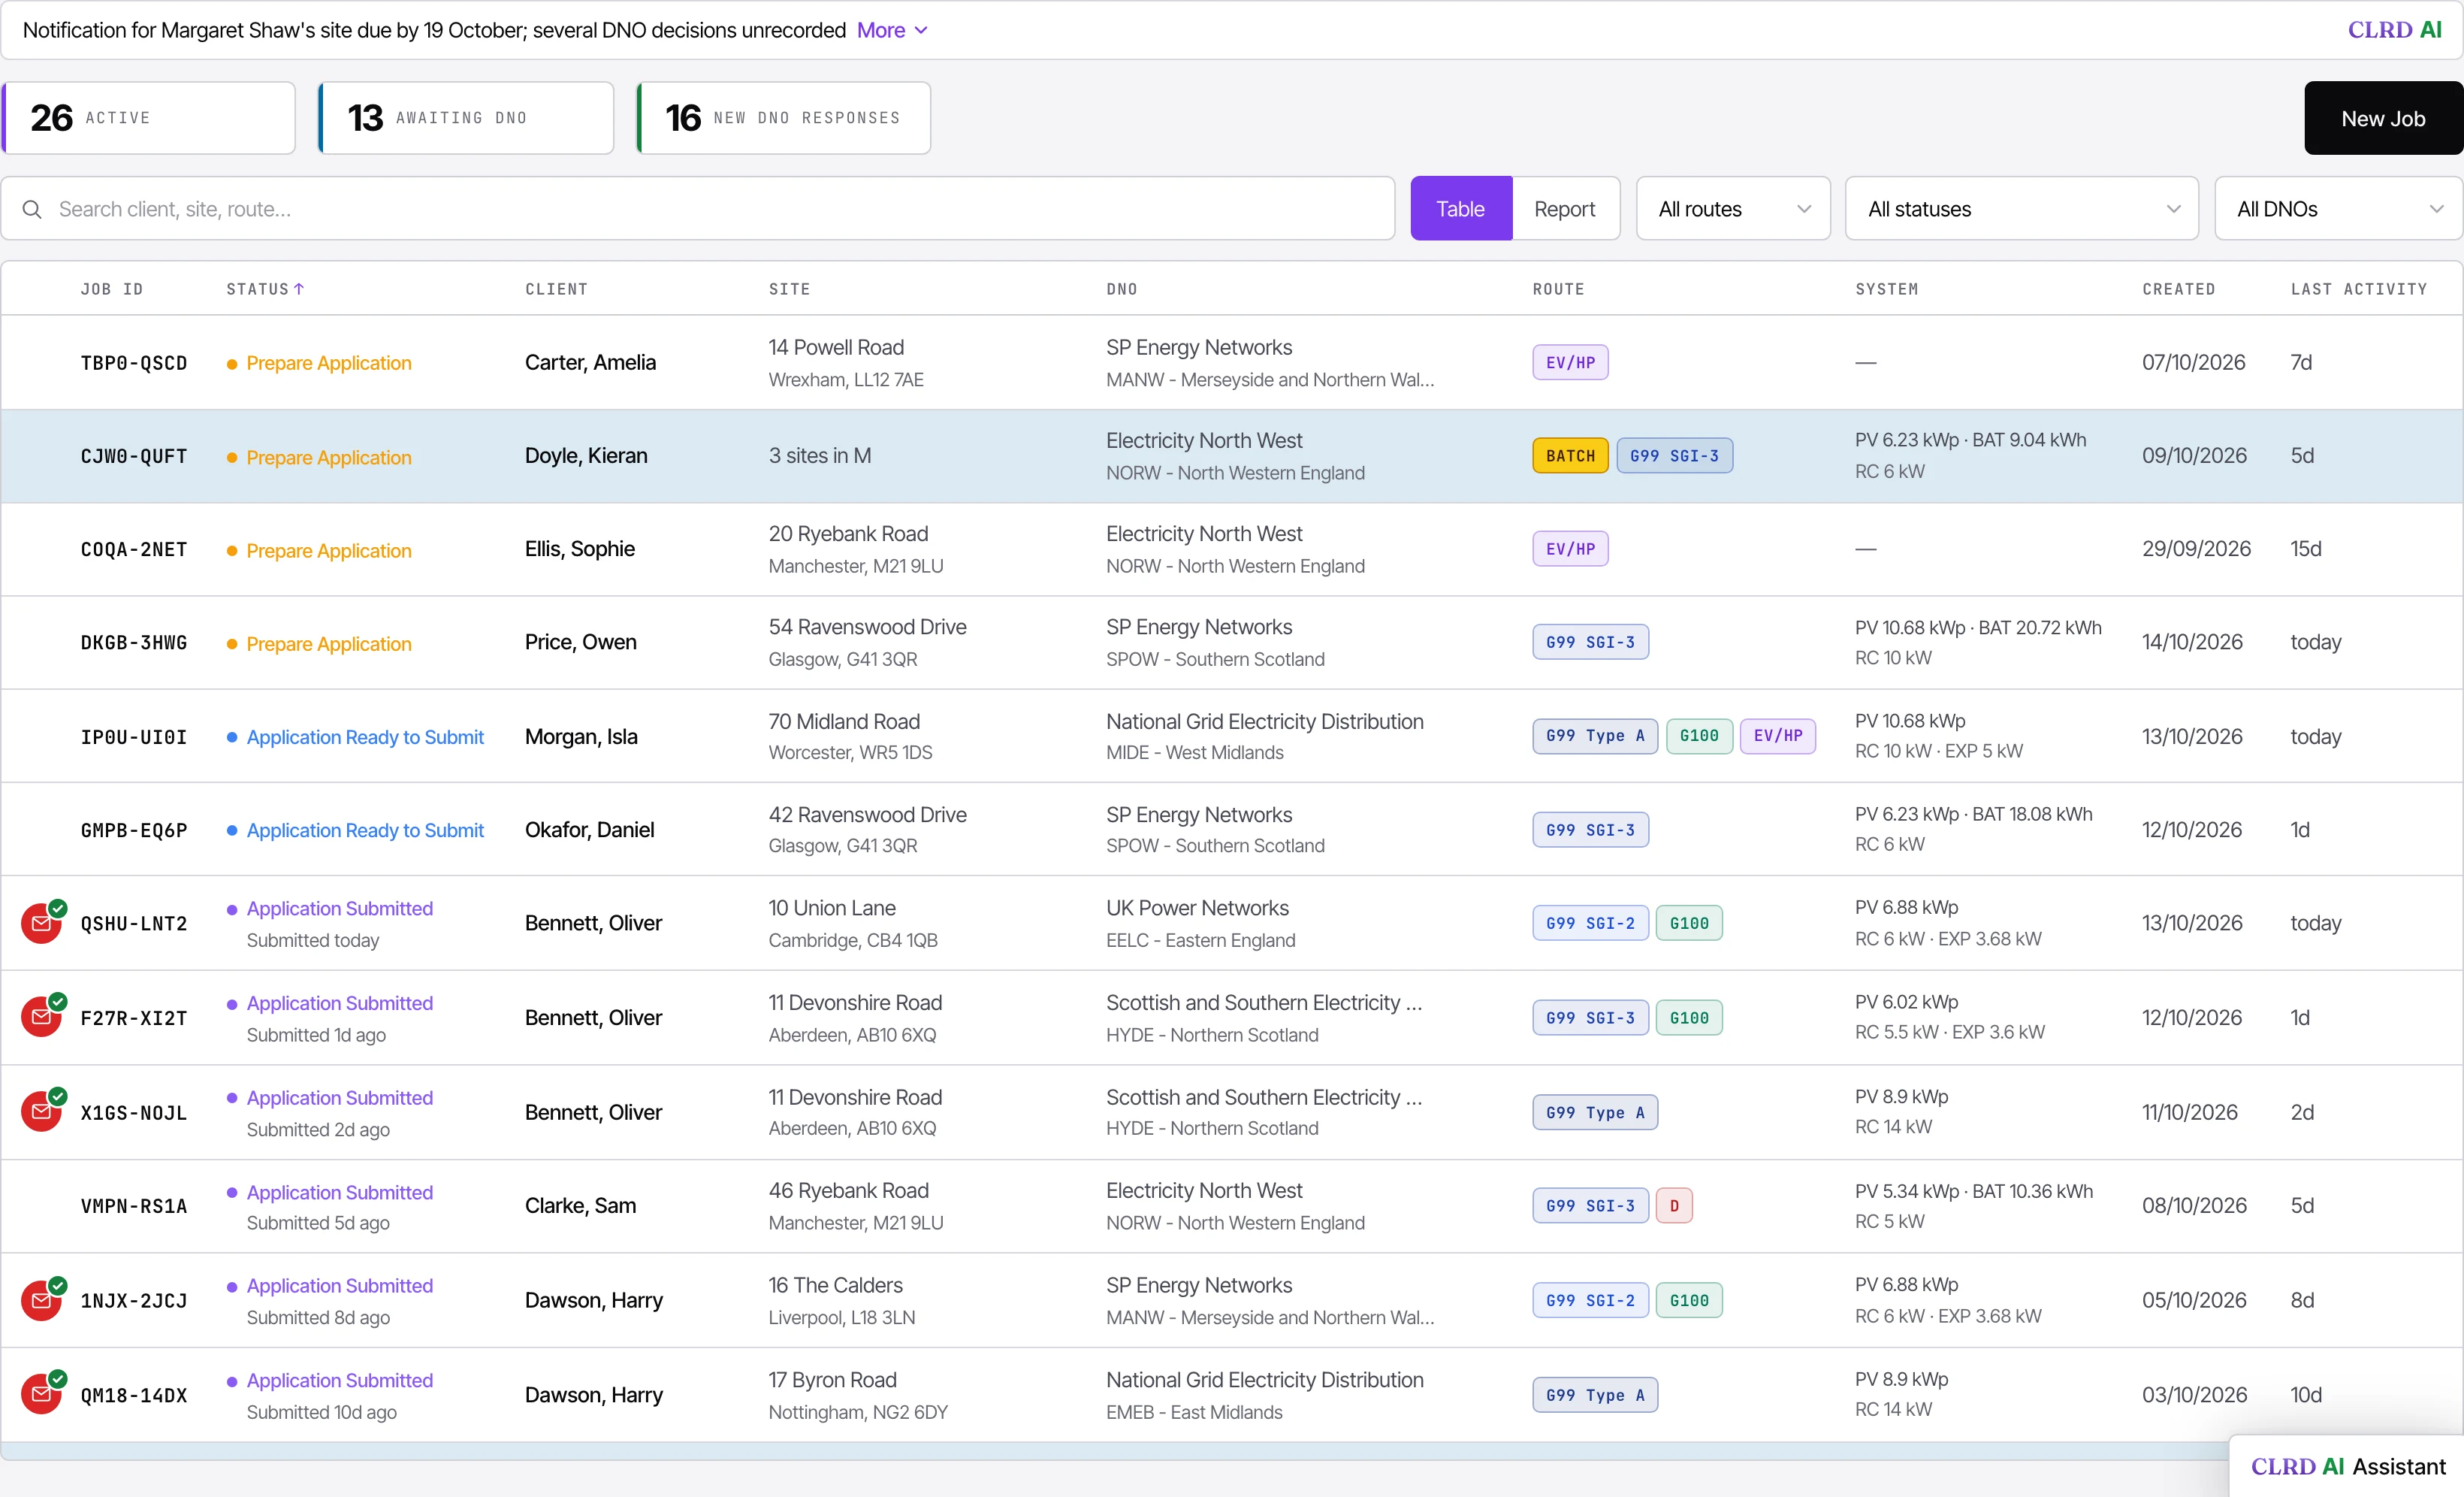Click the BATCH badge in Doyle, Kieran row
The image size is (2464, 1497).
[1570, 456]
